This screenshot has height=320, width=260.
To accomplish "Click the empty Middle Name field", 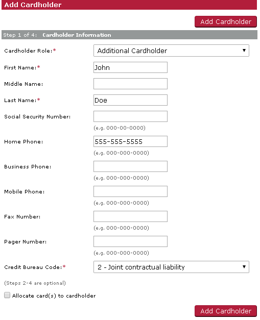I will click(130, 84).
